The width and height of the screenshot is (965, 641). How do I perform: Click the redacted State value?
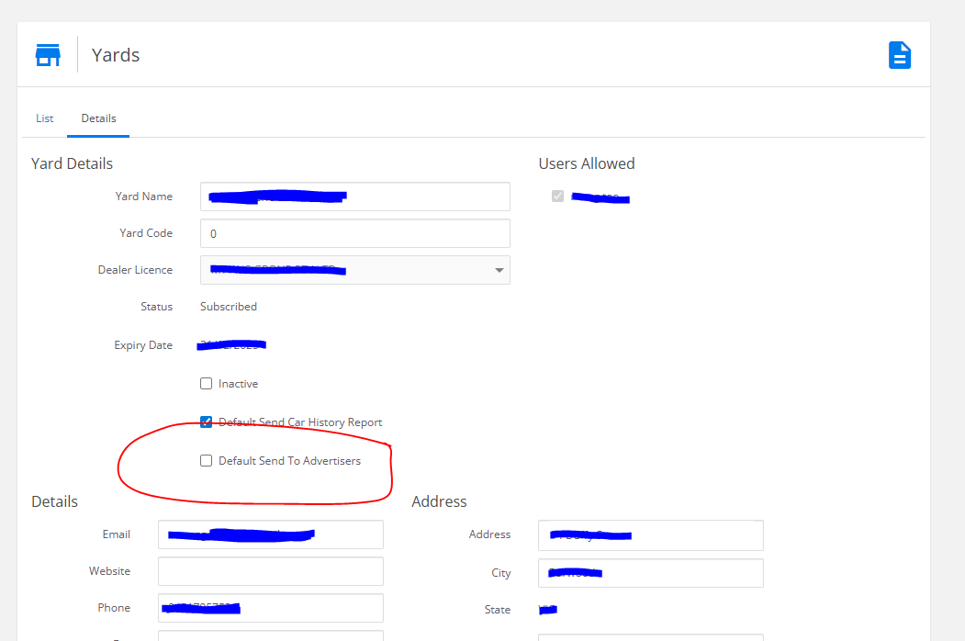548,609
